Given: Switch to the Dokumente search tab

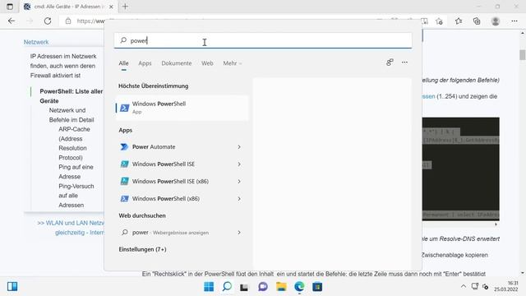Looking at the screenshot, I should pos(177,63).
